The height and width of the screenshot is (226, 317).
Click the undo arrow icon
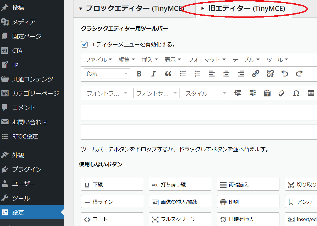[x=284, y=74]
